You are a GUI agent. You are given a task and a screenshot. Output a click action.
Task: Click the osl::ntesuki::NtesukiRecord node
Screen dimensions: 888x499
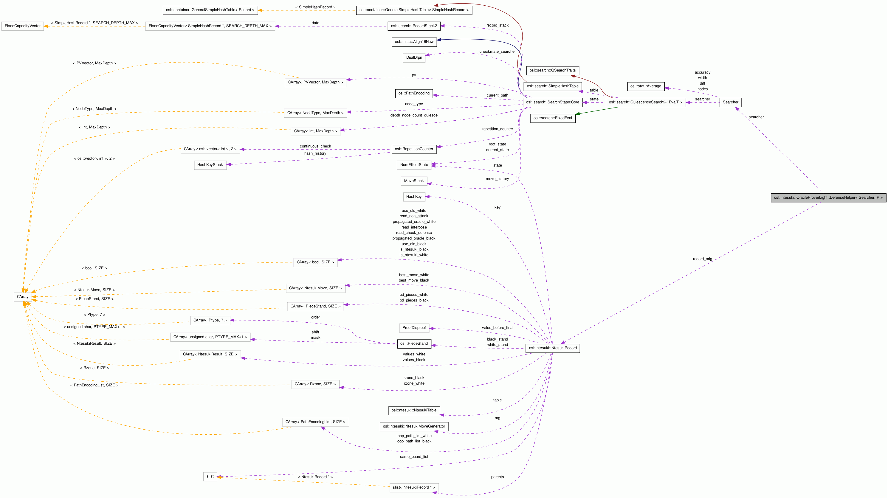click(x=552, y=348)
